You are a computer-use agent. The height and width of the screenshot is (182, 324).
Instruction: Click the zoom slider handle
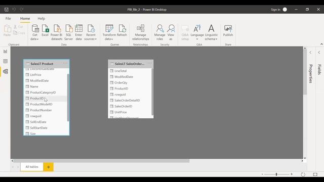276,174
